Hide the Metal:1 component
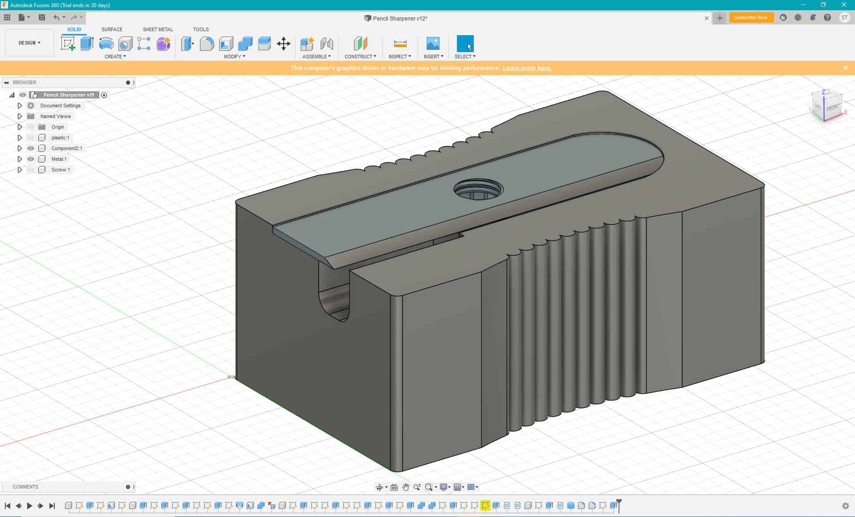This screenshot has height=517, width=855. click(31, 159)
